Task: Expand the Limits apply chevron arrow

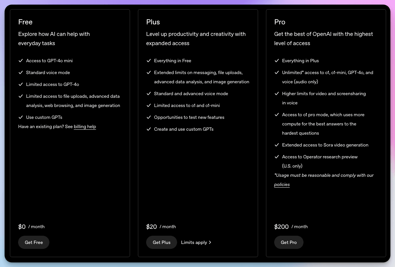Action: click(210, 242)
